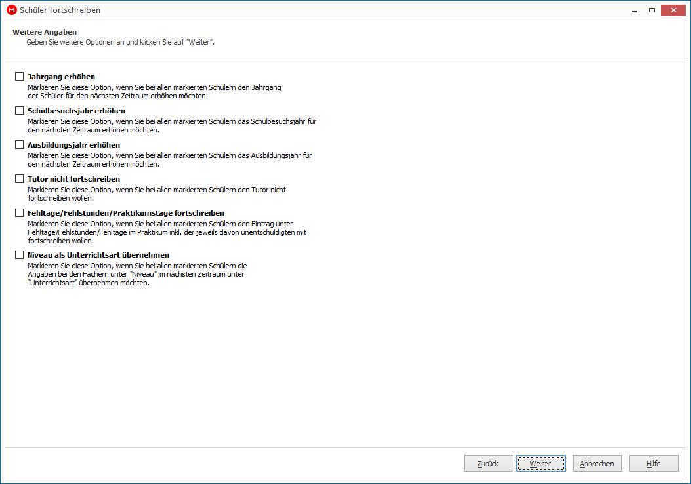Toggle the 'Tutor nicht fortschreiben' checkbox
Viewport: 691px width, 484px height.
20,179
